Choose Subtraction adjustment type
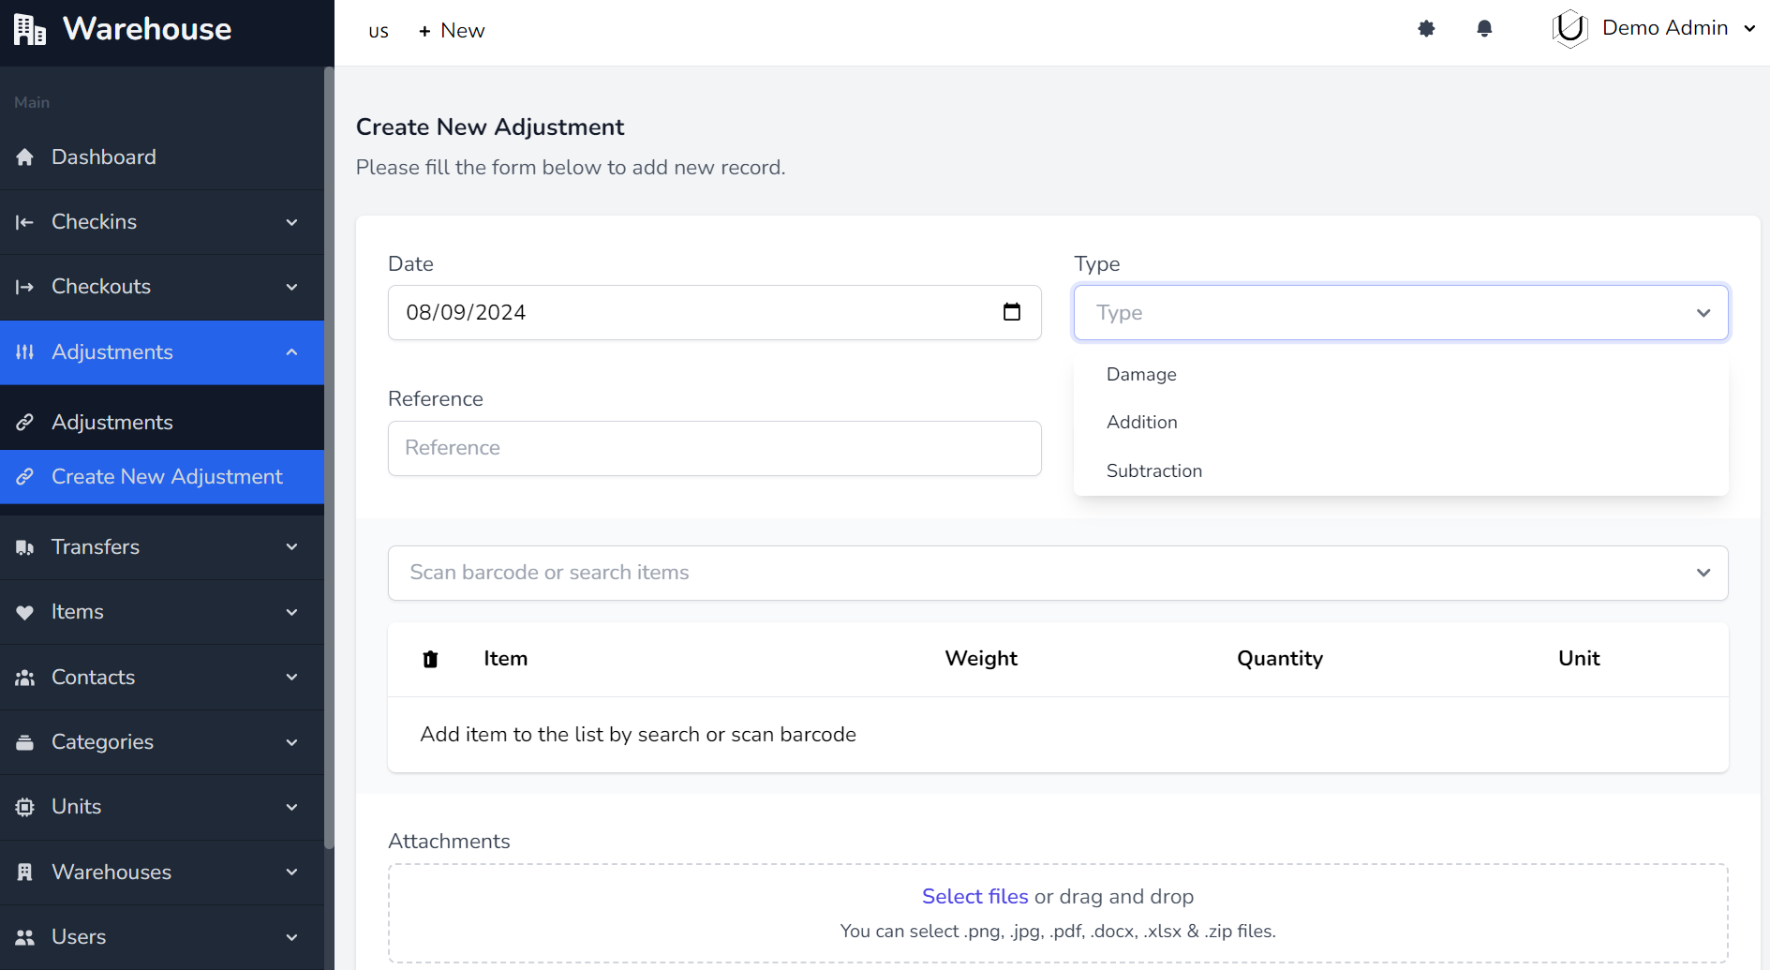Screen dimensions: 1770x970 click(1153, 470)
